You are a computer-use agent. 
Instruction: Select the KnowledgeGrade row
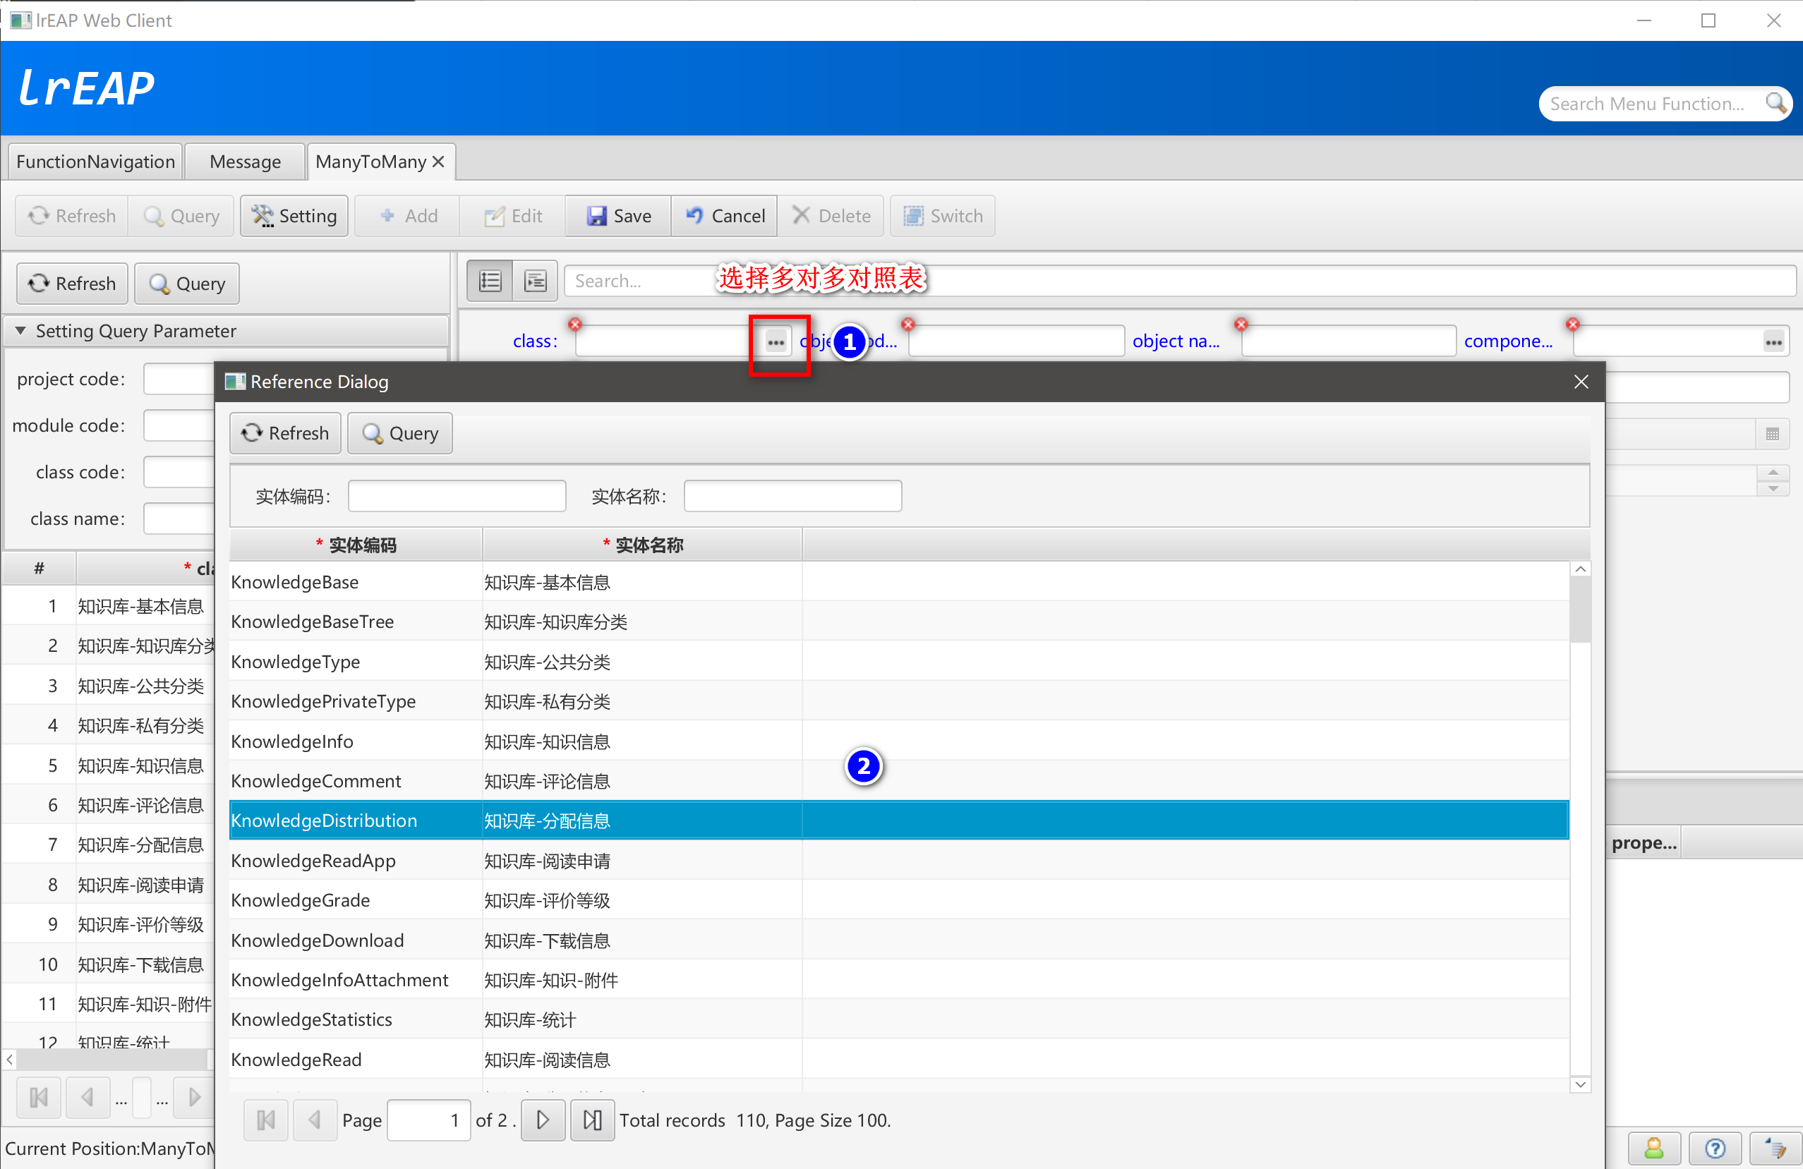coord(899,900)
